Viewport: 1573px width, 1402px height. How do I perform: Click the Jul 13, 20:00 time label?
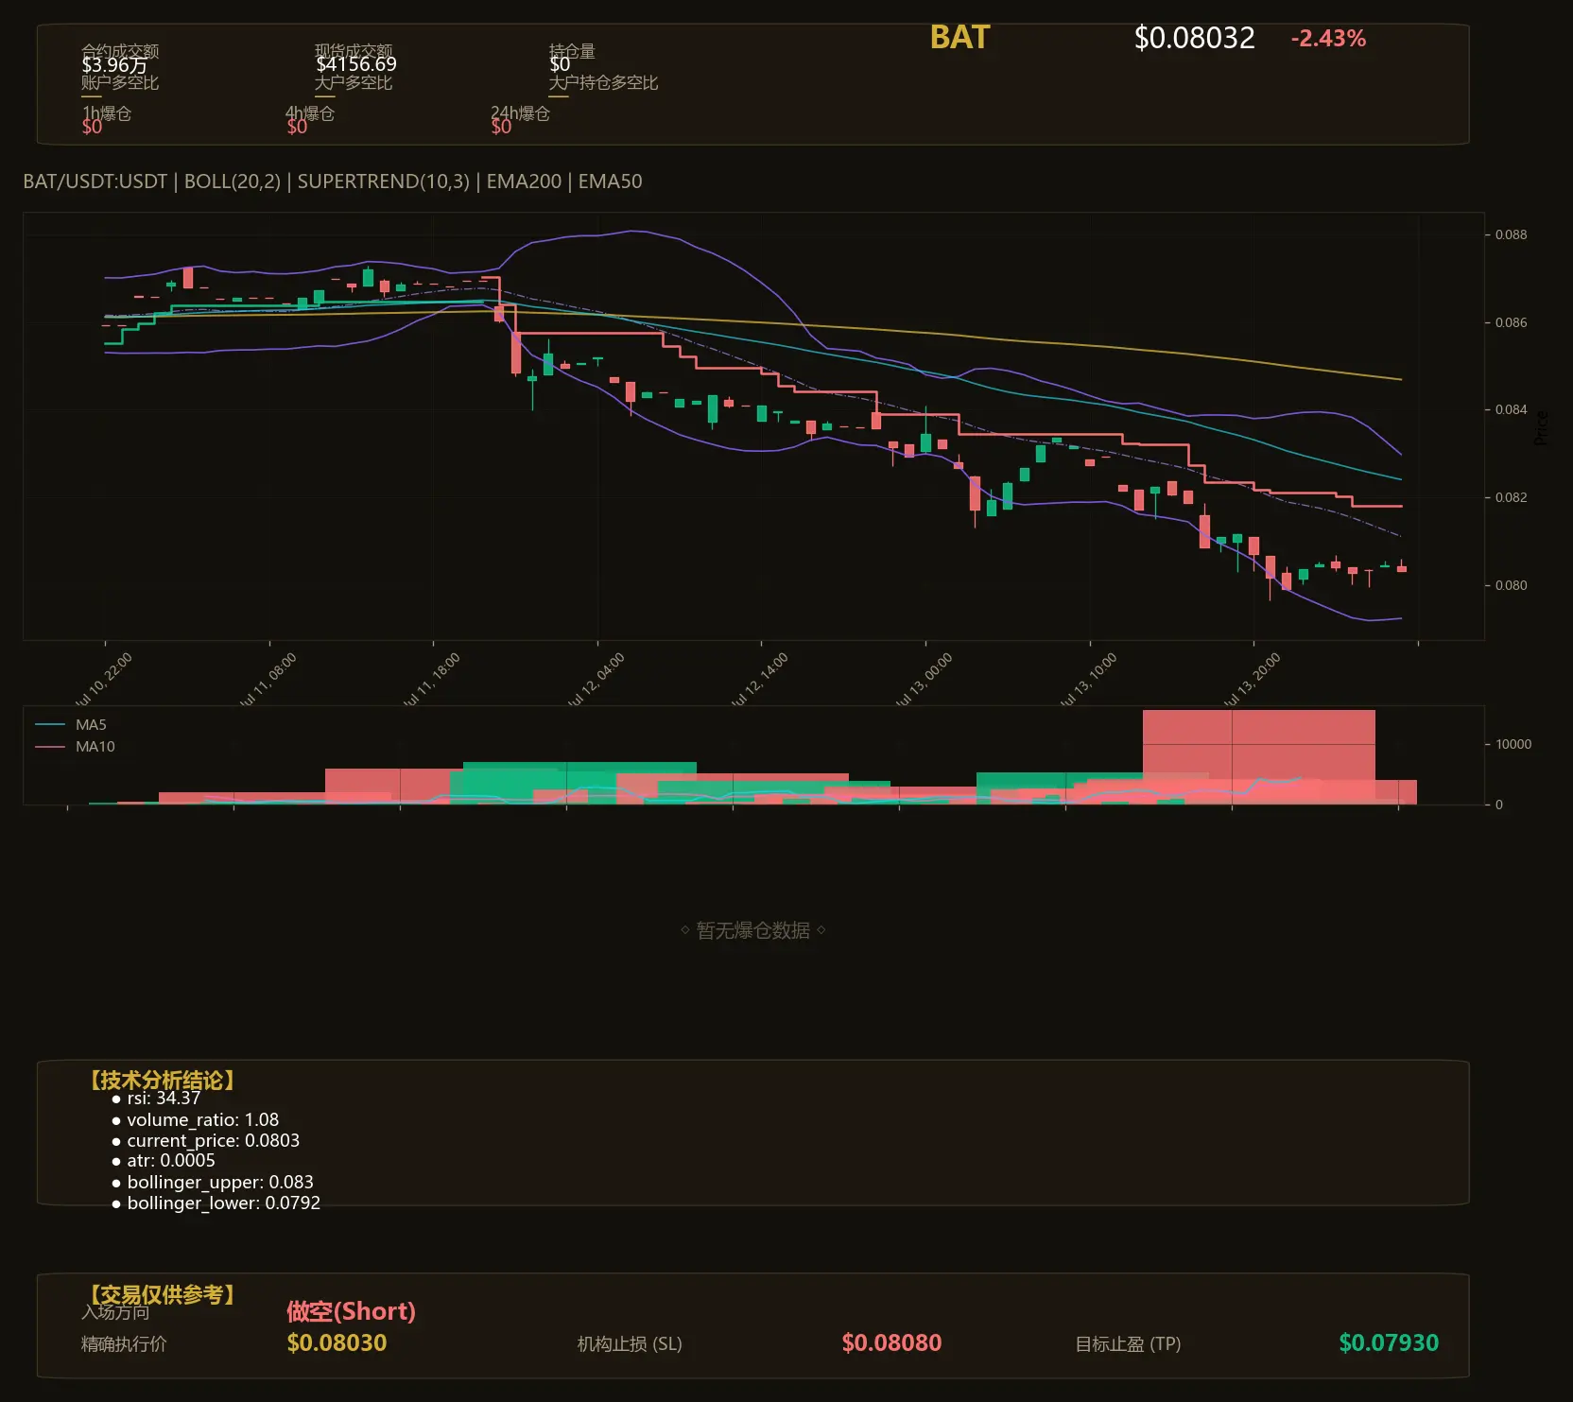(x=1252, y=680)
